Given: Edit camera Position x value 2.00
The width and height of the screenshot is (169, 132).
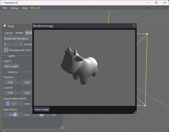Looking at the screenshot, I should [10, 82].
